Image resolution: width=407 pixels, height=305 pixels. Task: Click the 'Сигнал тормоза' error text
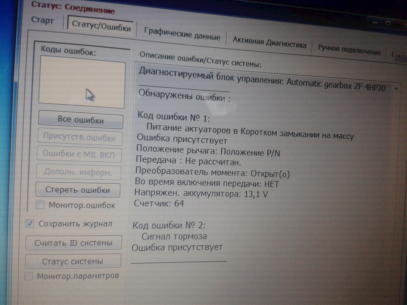[x=174, y=236]
